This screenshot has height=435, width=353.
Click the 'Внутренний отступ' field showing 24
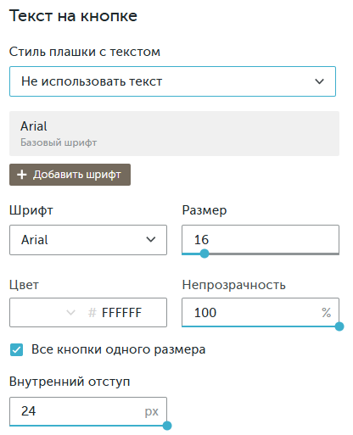pyautogui.click(x=88, y=411)
